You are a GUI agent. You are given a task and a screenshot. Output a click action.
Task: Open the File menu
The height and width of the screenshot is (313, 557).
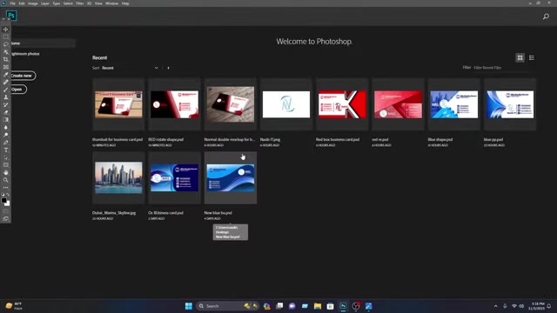tap(12, 3)
